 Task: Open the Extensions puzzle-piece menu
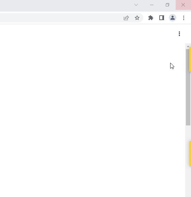point(151,18)
